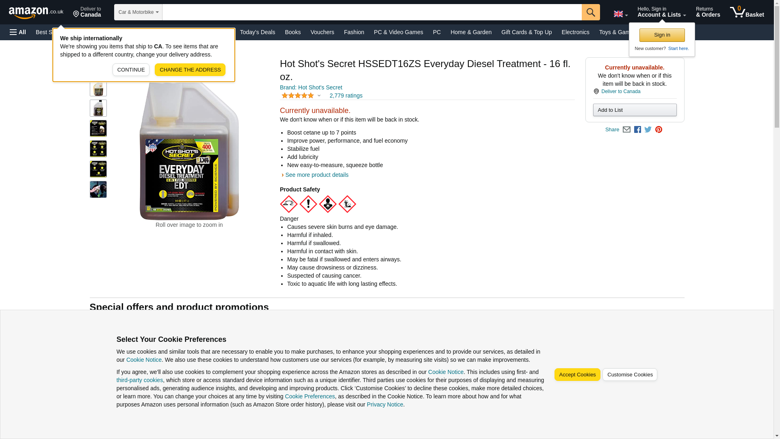Focus the Amazon search input field
The width and height of the screenshot is (780, 439).
[x=372, y=12]
